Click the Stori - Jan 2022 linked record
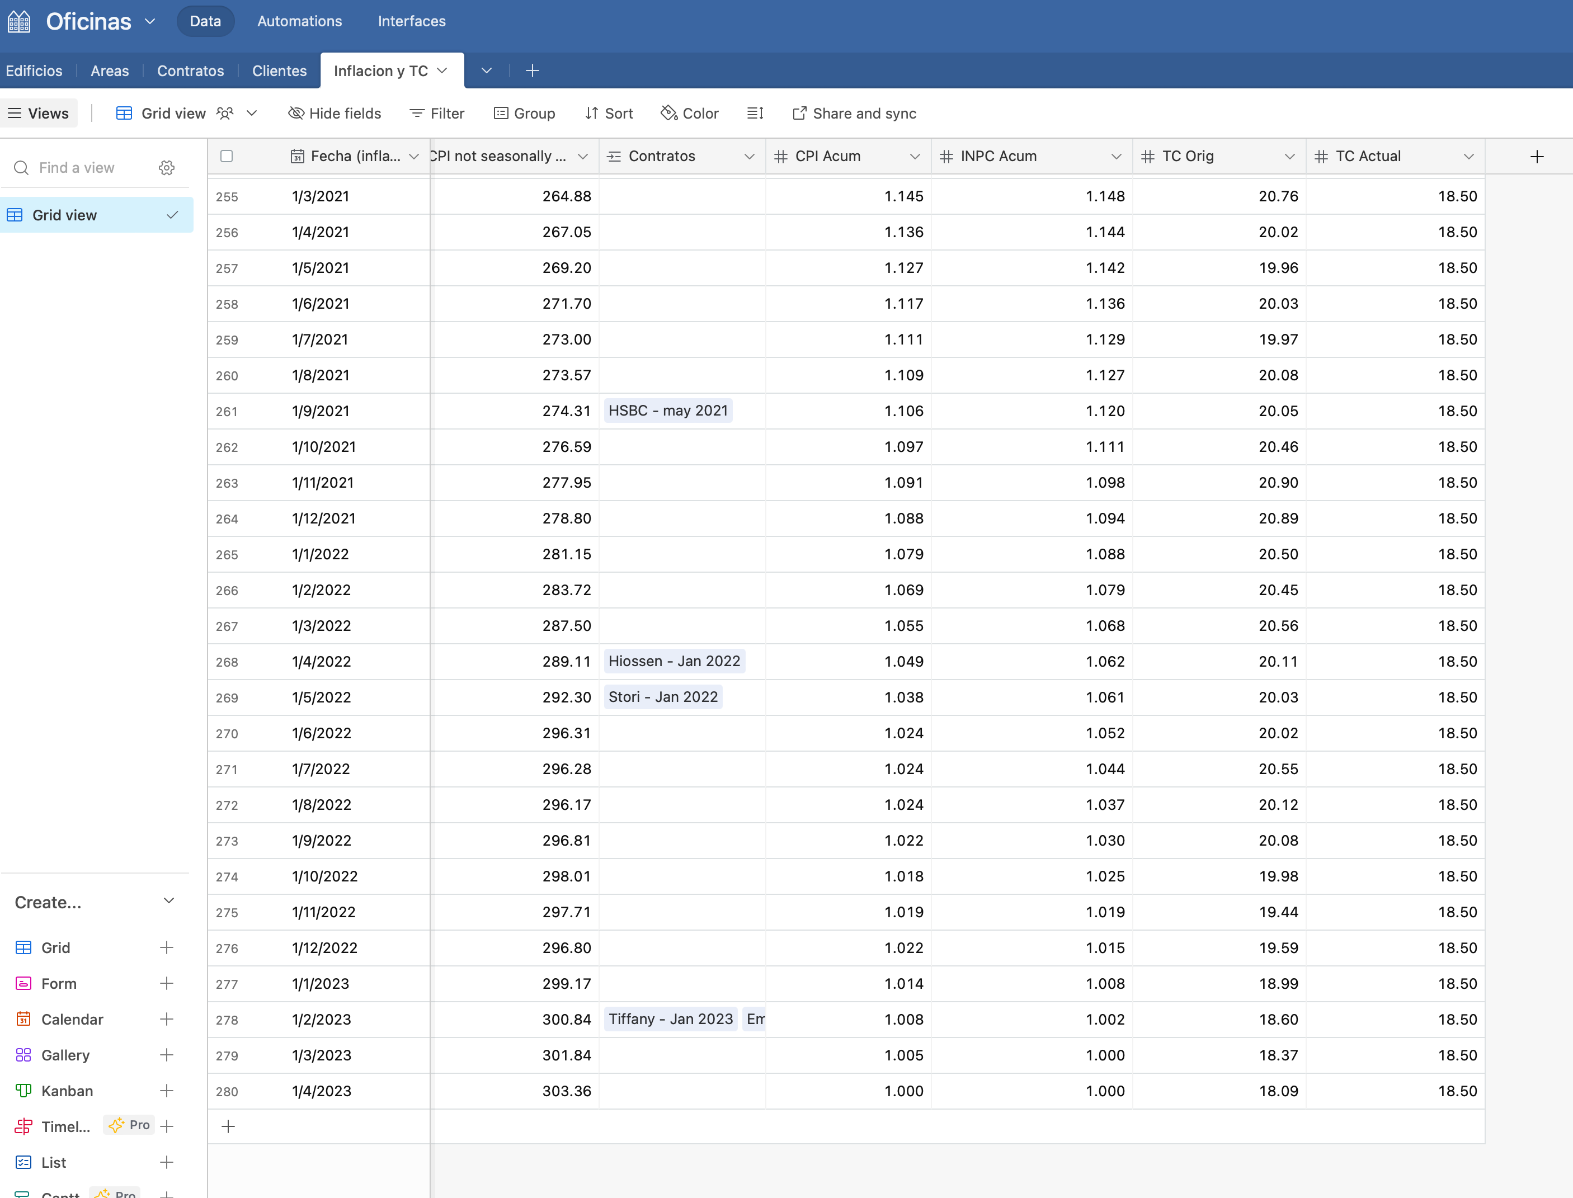 [663, 697]
